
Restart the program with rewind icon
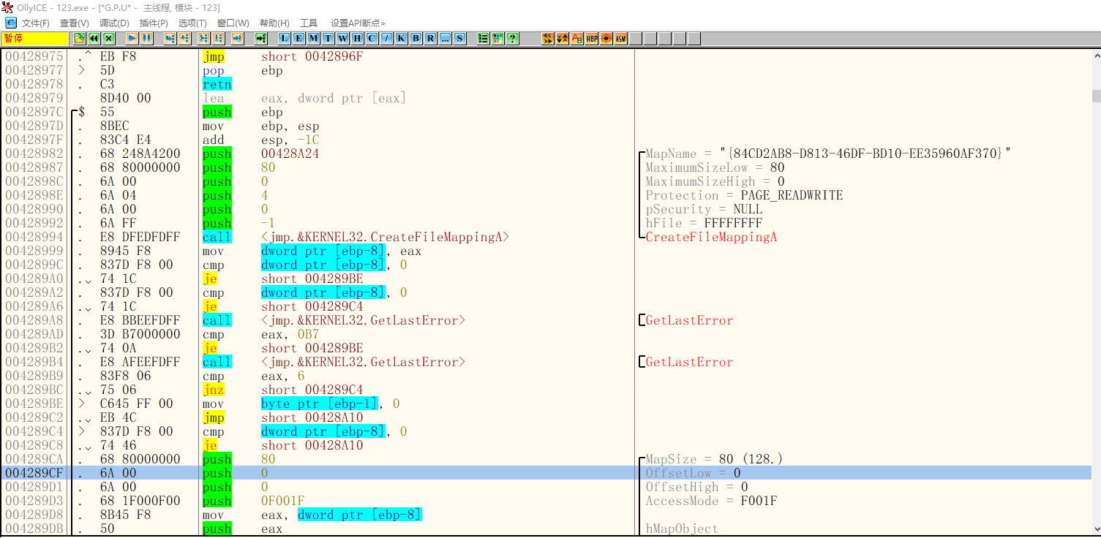click(x=94, y=39)
